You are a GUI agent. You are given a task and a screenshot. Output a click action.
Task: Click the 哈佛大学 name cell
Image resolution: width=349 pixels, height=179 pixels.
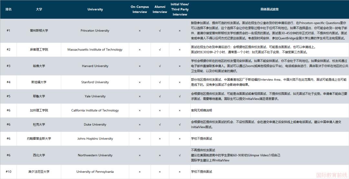point(39,66)
